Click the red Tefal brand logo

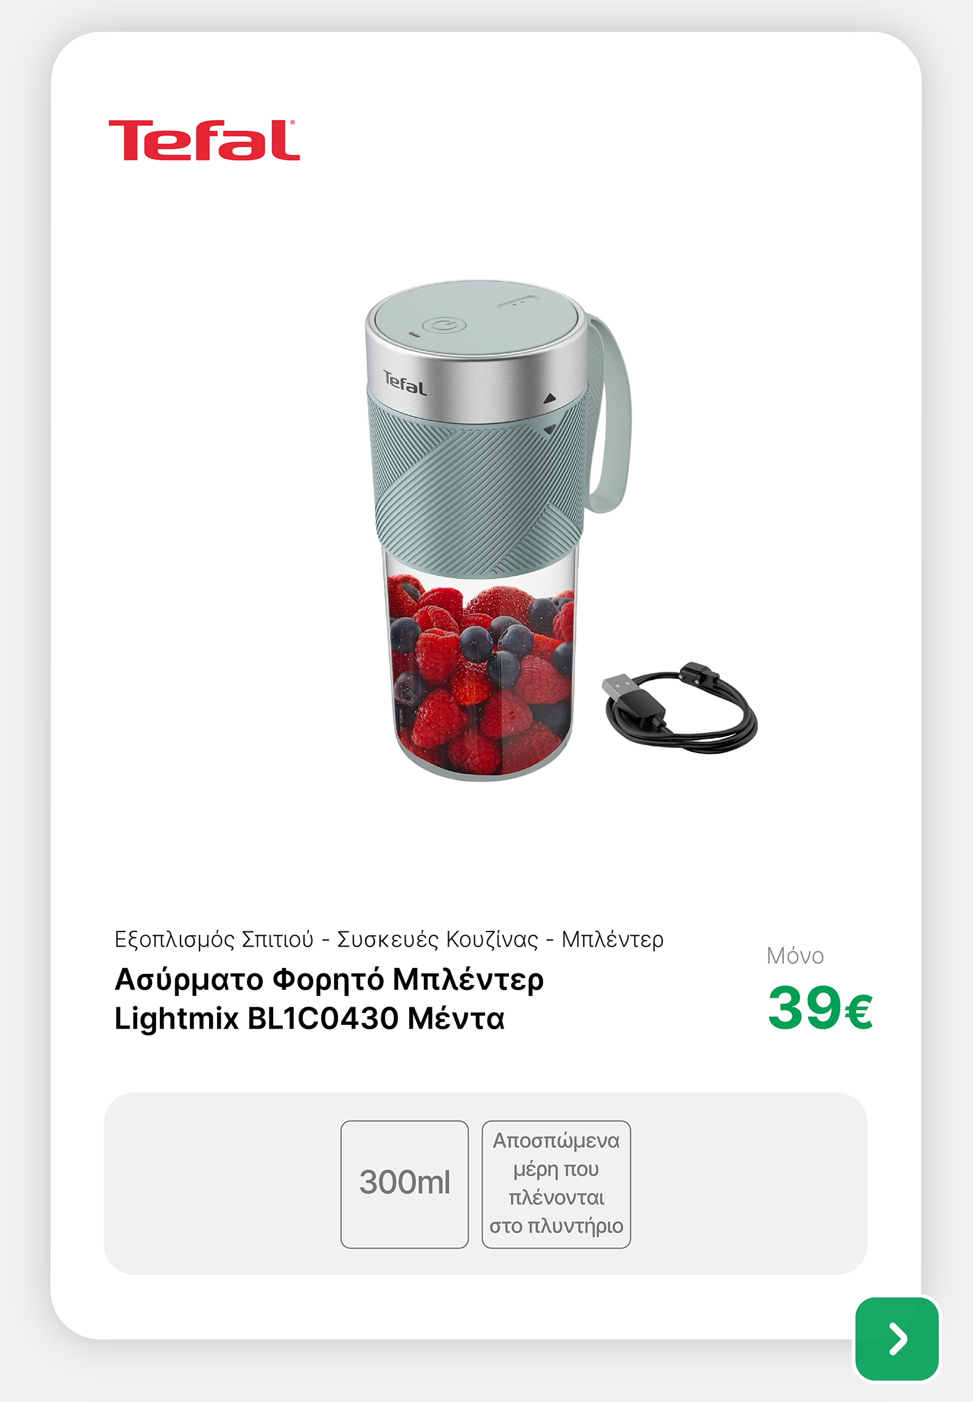click(x=204, y=140)
